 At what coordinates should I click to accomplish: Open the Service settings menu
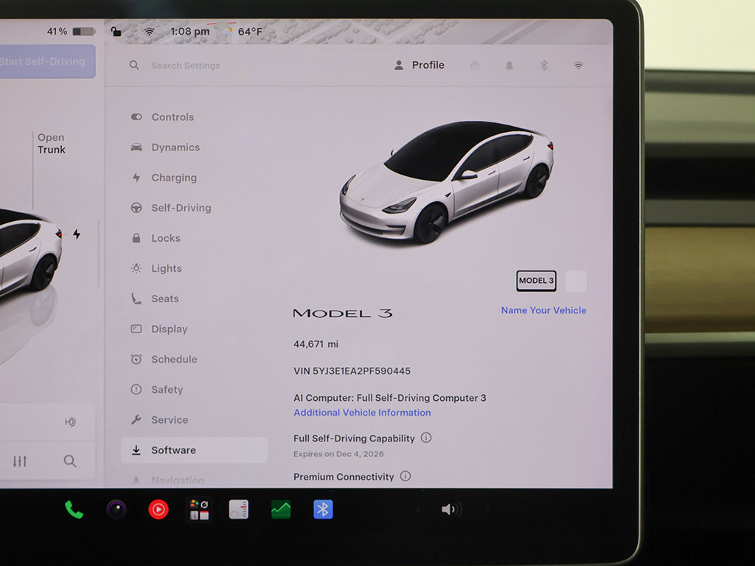point(194,420)
